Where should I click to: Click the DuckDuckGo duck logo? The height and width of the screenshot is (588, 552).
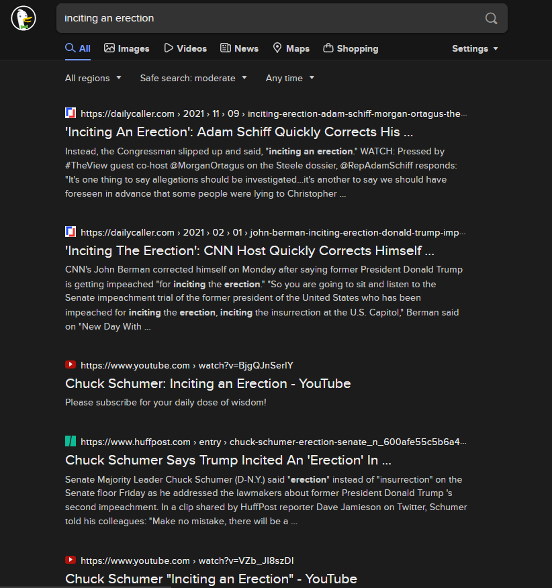(24, 18)
